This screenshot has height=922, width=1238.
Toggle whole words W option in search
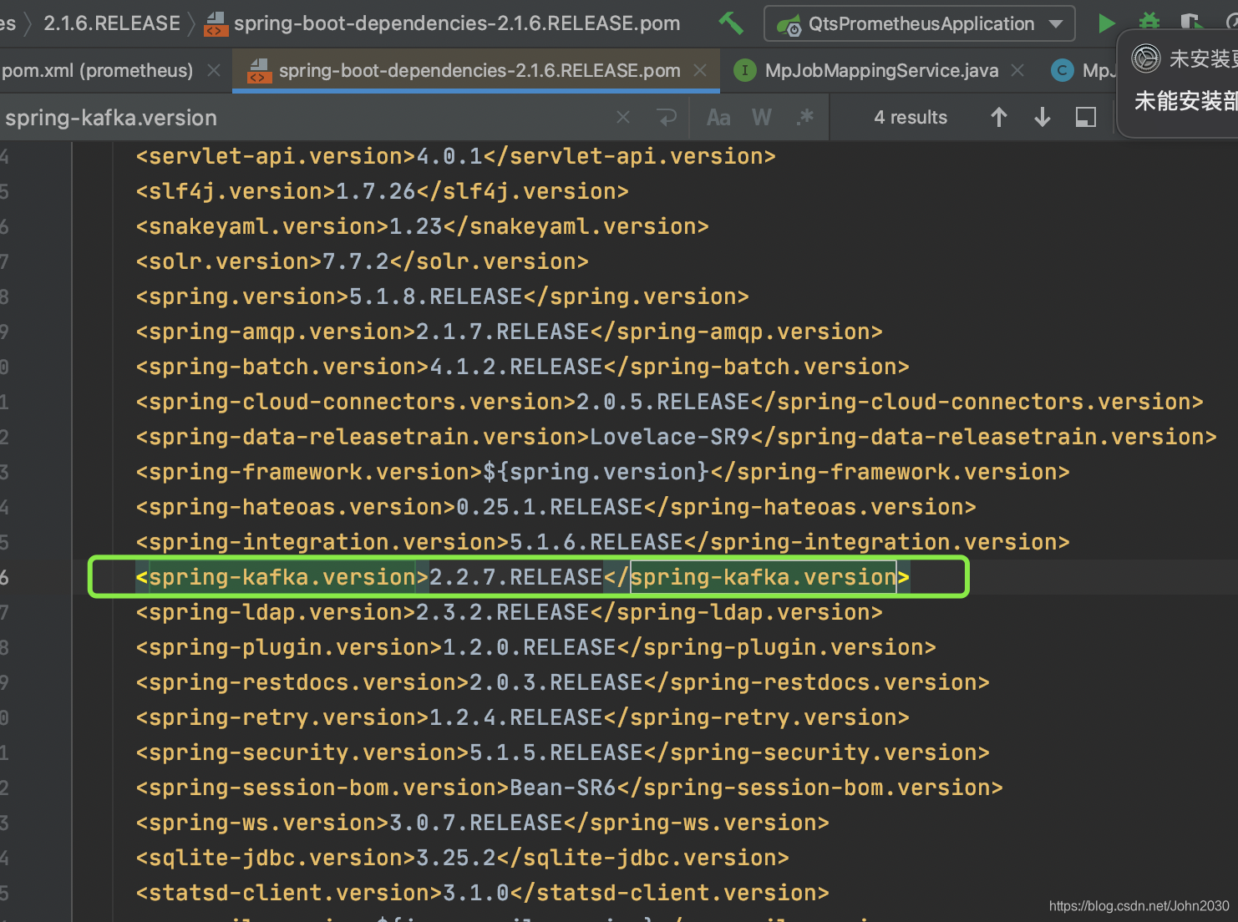click(761, 117)
